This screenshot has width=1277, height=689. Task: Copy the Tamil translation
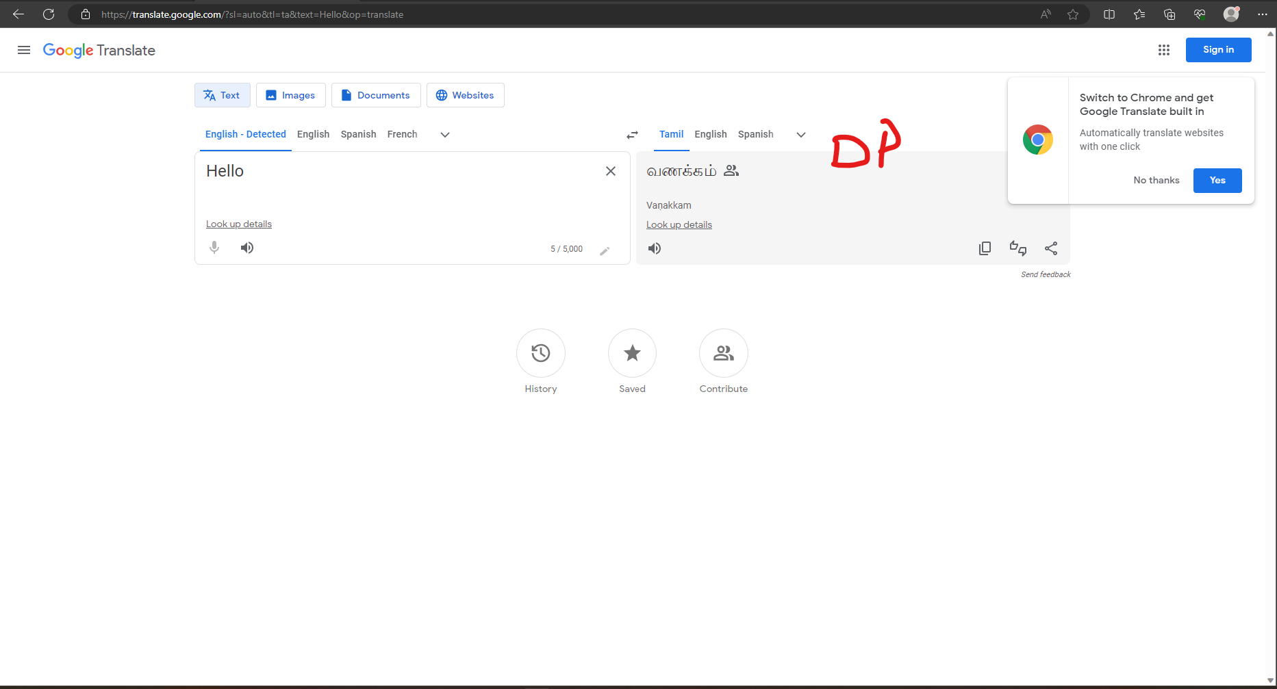(985, 248)
